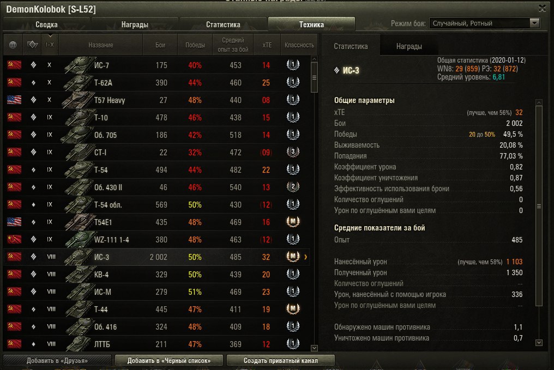Click the T57 Heavy tank thumbnail
The height and width of the screenshot is (370, 554).
pyautogui.click(x=78, y=100)
